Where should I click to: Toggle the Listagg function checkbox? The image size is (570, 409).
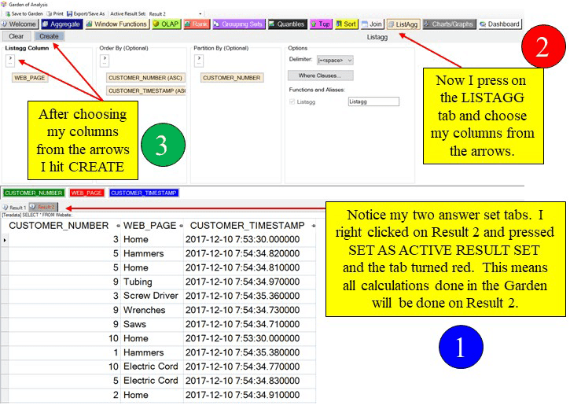(x=292, y=102)
